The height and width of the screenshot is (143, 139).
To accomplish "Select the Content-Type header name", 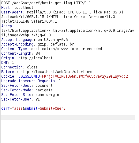I will tap(14, 49).
